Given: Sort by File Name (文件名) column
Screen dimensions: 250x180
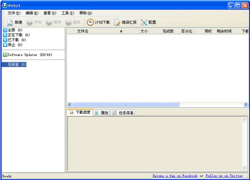Looking at the screenshot, I should pyautogui.click(x=92, y=31).
